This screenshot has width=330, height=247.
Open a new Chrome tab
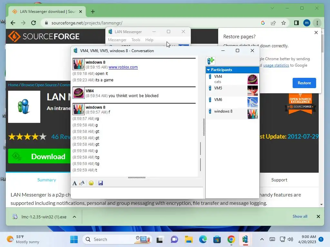pos(93,12)
